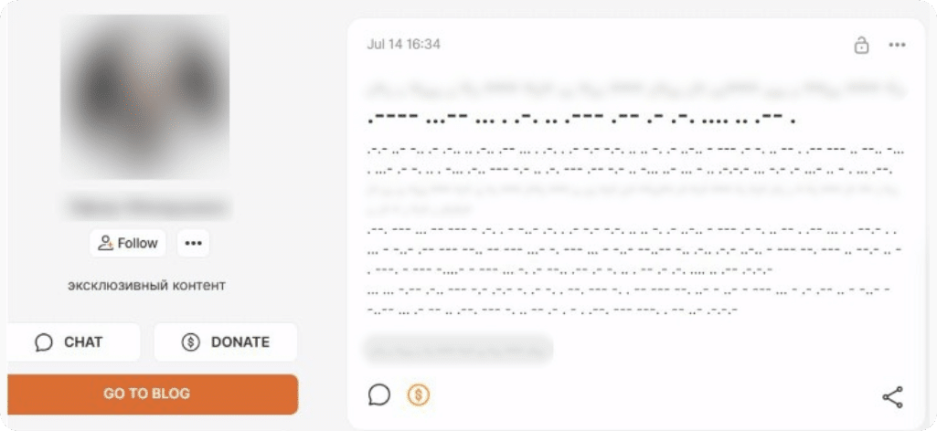Start a conversation with the CHAT button
This screenshot has width=937, height=431.
tap(73, 342)
